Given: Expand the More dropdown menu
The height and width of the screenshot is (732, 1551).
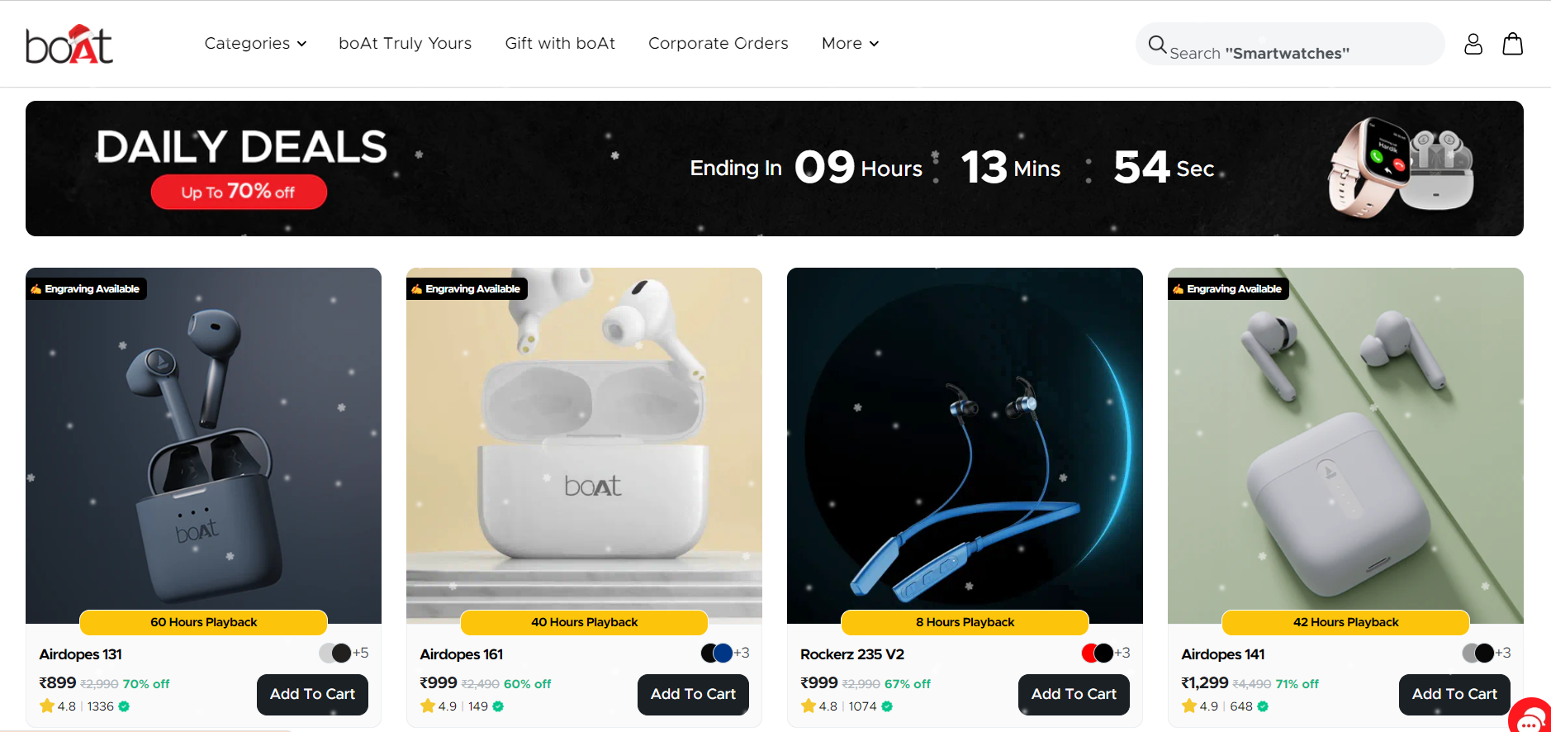Looking at the screenshot, I should click(x=850, y=43).
